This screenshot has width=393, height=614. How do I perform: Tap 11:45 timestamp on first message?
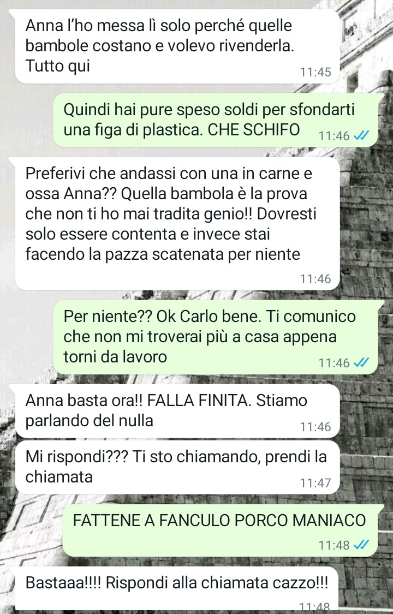pos(315,72)
